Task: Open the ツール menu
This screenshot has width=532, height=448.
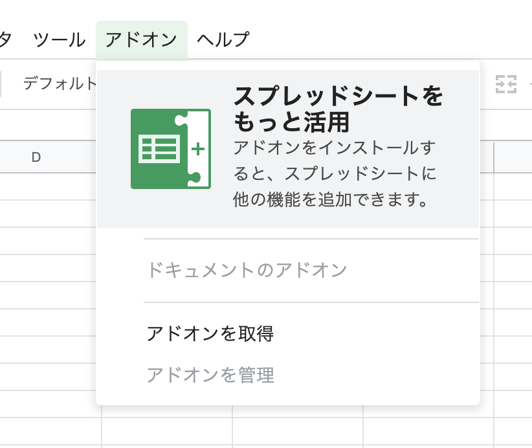Action: (60, 39)
